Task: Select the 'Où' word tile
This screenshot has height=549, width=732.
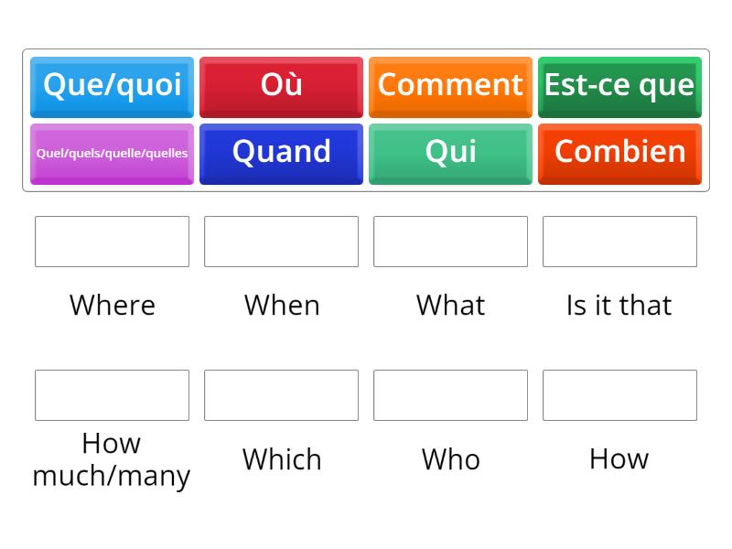Action: point(281,86)
